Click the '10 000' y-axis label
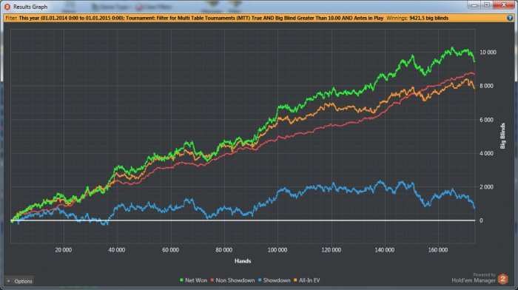 [x=488, y=53]
